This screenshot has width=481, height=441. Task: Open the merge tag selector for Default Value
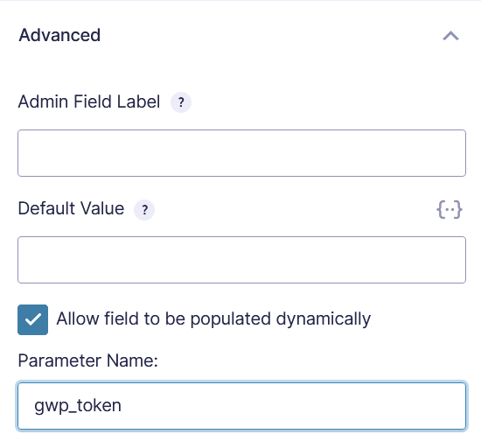[450, 210]
